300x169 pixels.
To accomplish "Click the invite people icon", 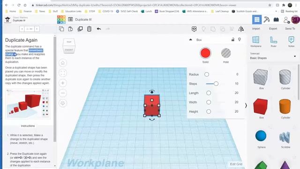I will tap(286, 20).
